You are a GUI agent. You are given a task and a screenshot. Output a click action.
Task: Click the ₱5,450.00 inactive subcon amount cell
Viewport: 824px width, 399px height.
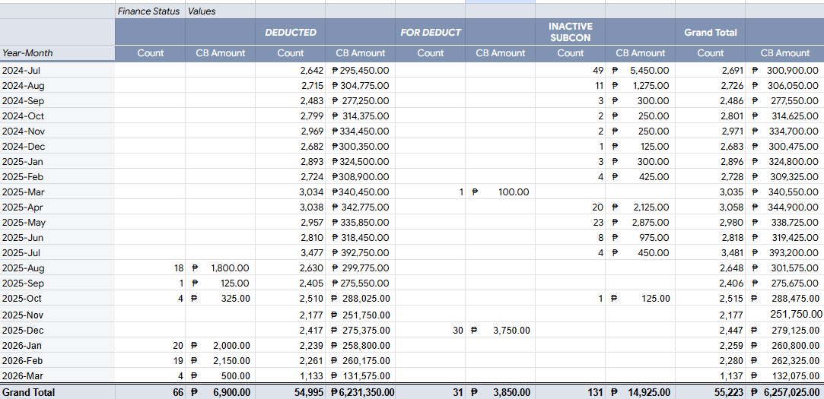pos(640,71)
